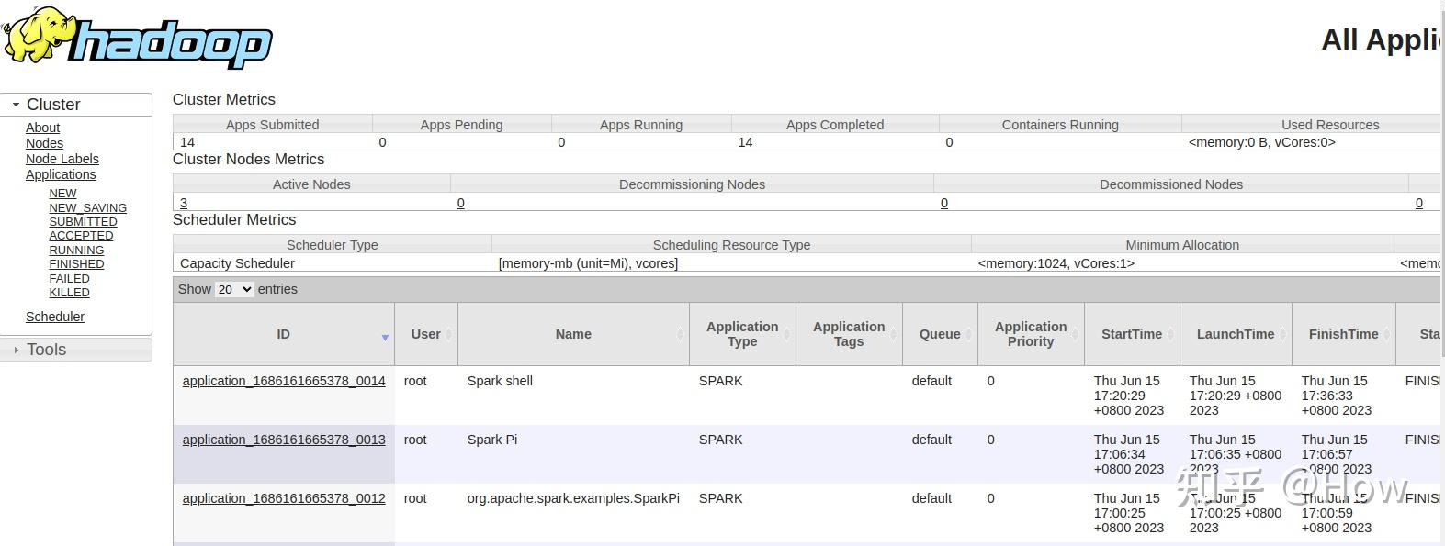Image resolution: width=1445 pixels, height=546 pixels.
Task: Click the Apps Completed header
Action: (835, 125)
